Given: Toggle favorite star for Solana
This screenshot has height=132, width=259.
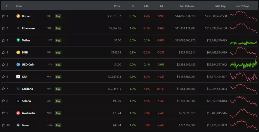Looking at the screenshot, I should point(3,101).
